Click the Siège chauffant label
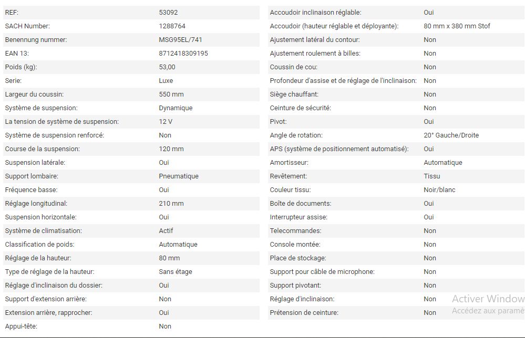 (294, 94)
